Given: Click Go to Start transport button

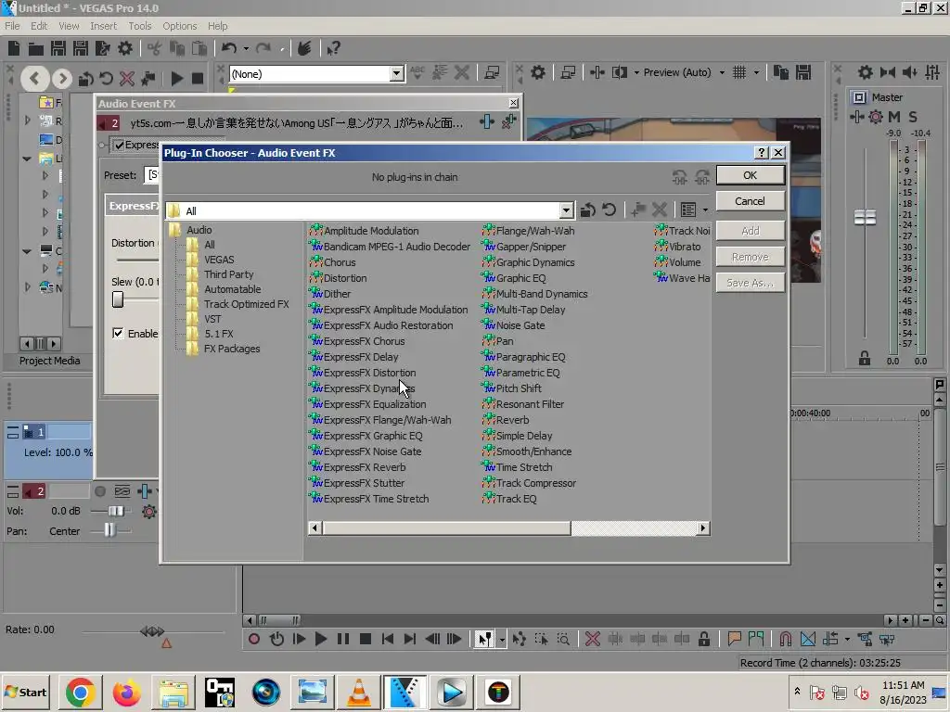Looking at the screenshot, I should (x=388, y=639).
